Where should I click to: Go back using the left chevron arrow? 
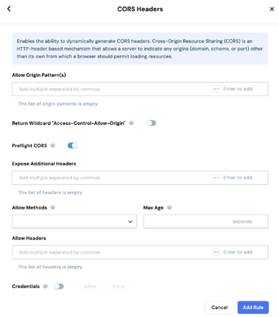(9, 9)
